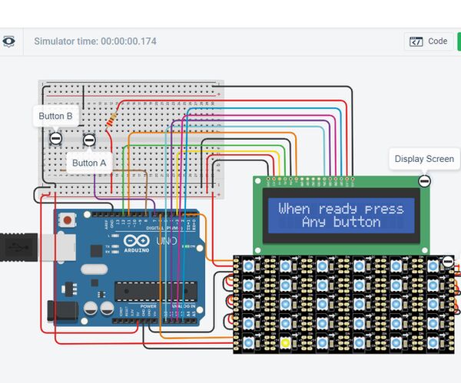Image resolution: width=461 pixels, height=383 pixels.
Task: Collapse the Display Screen annotation marker
Action: (425, 181)
